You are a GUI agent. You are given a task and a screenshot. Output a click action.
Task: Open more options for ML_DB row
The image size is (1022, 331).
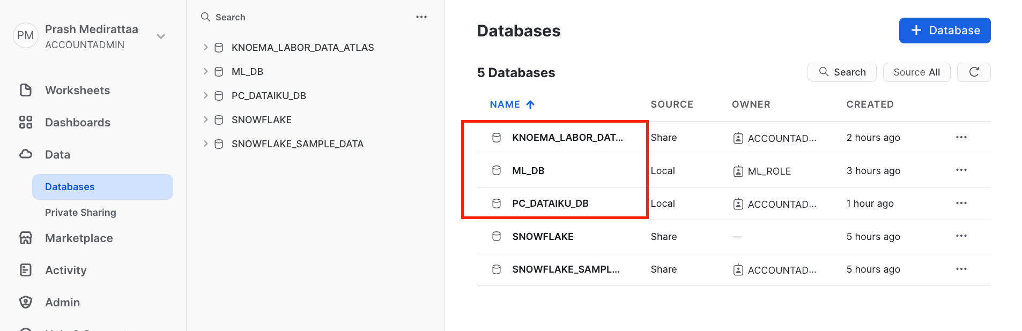point(961,170)
